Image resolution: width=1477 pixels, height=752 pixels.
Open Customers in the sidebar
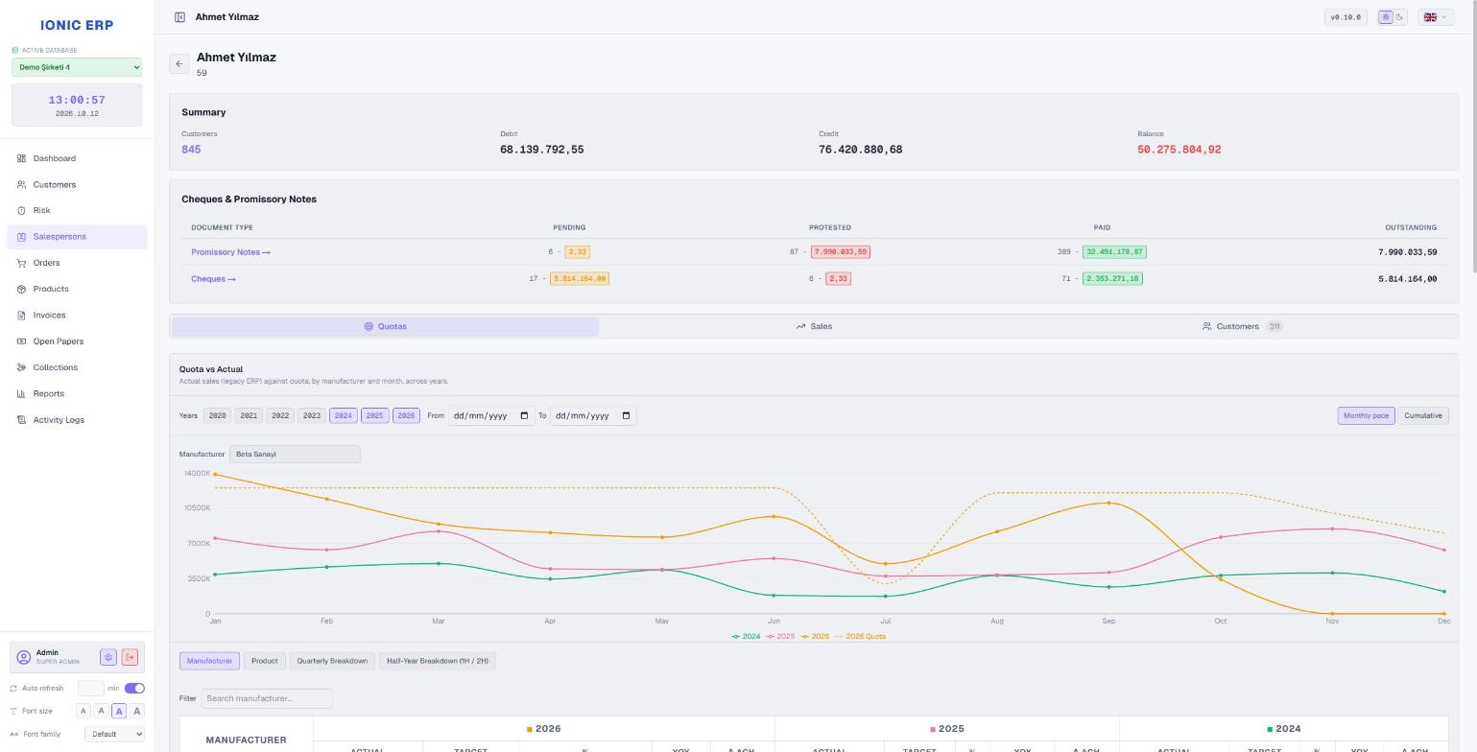pyautogui.click(x=77, y=184)
